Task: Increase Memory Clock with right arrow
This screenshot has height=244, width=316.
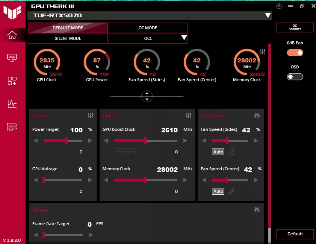Action: point(185,180)
